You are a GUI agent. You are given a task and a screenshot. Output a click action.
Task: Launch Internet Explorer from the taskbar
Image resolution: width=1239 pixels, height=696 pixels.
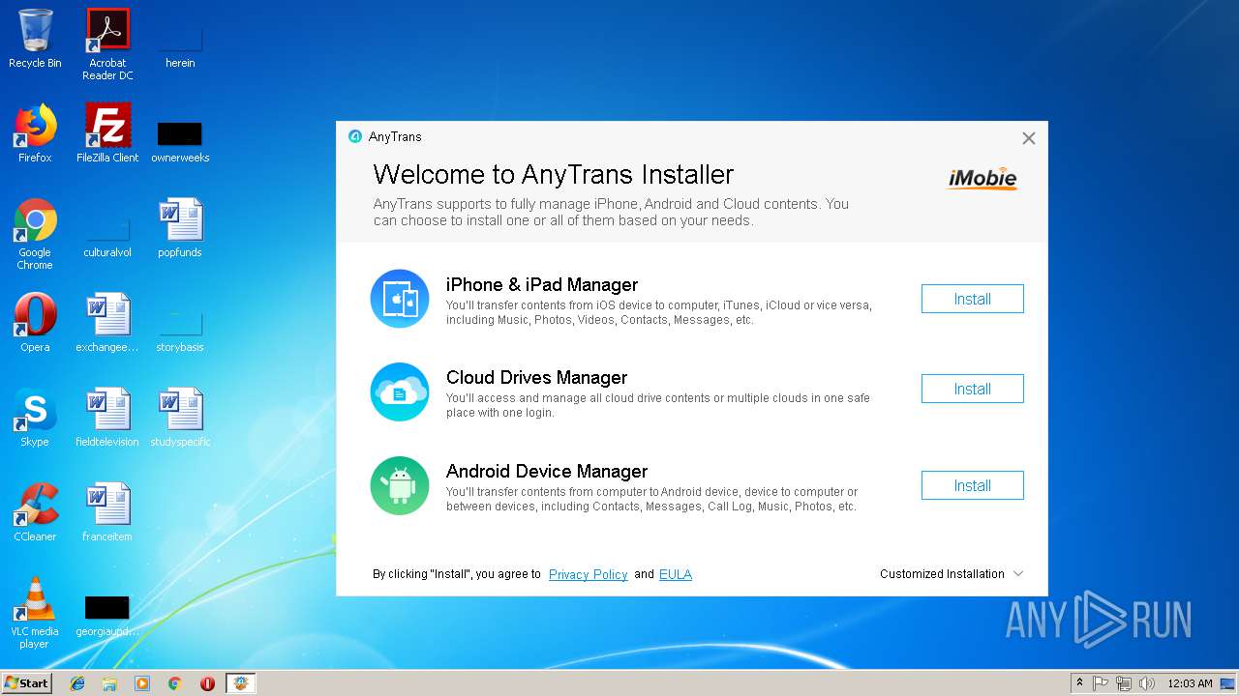(77, 683)
